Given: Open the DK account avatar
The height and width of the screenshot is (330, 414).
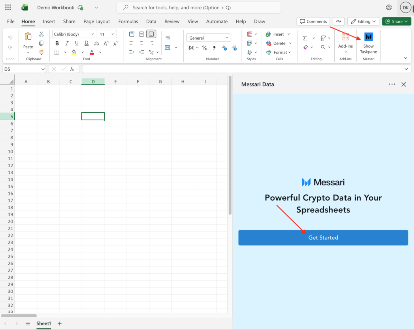Looking at the screenshot, I should pyautogui.click(x=405, y=8).
